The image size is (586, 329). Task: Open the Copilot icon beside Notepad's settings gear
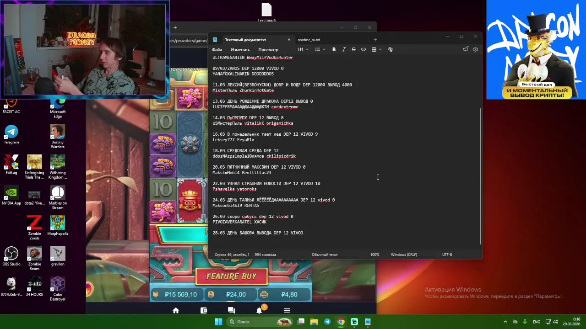click(465, 49)
